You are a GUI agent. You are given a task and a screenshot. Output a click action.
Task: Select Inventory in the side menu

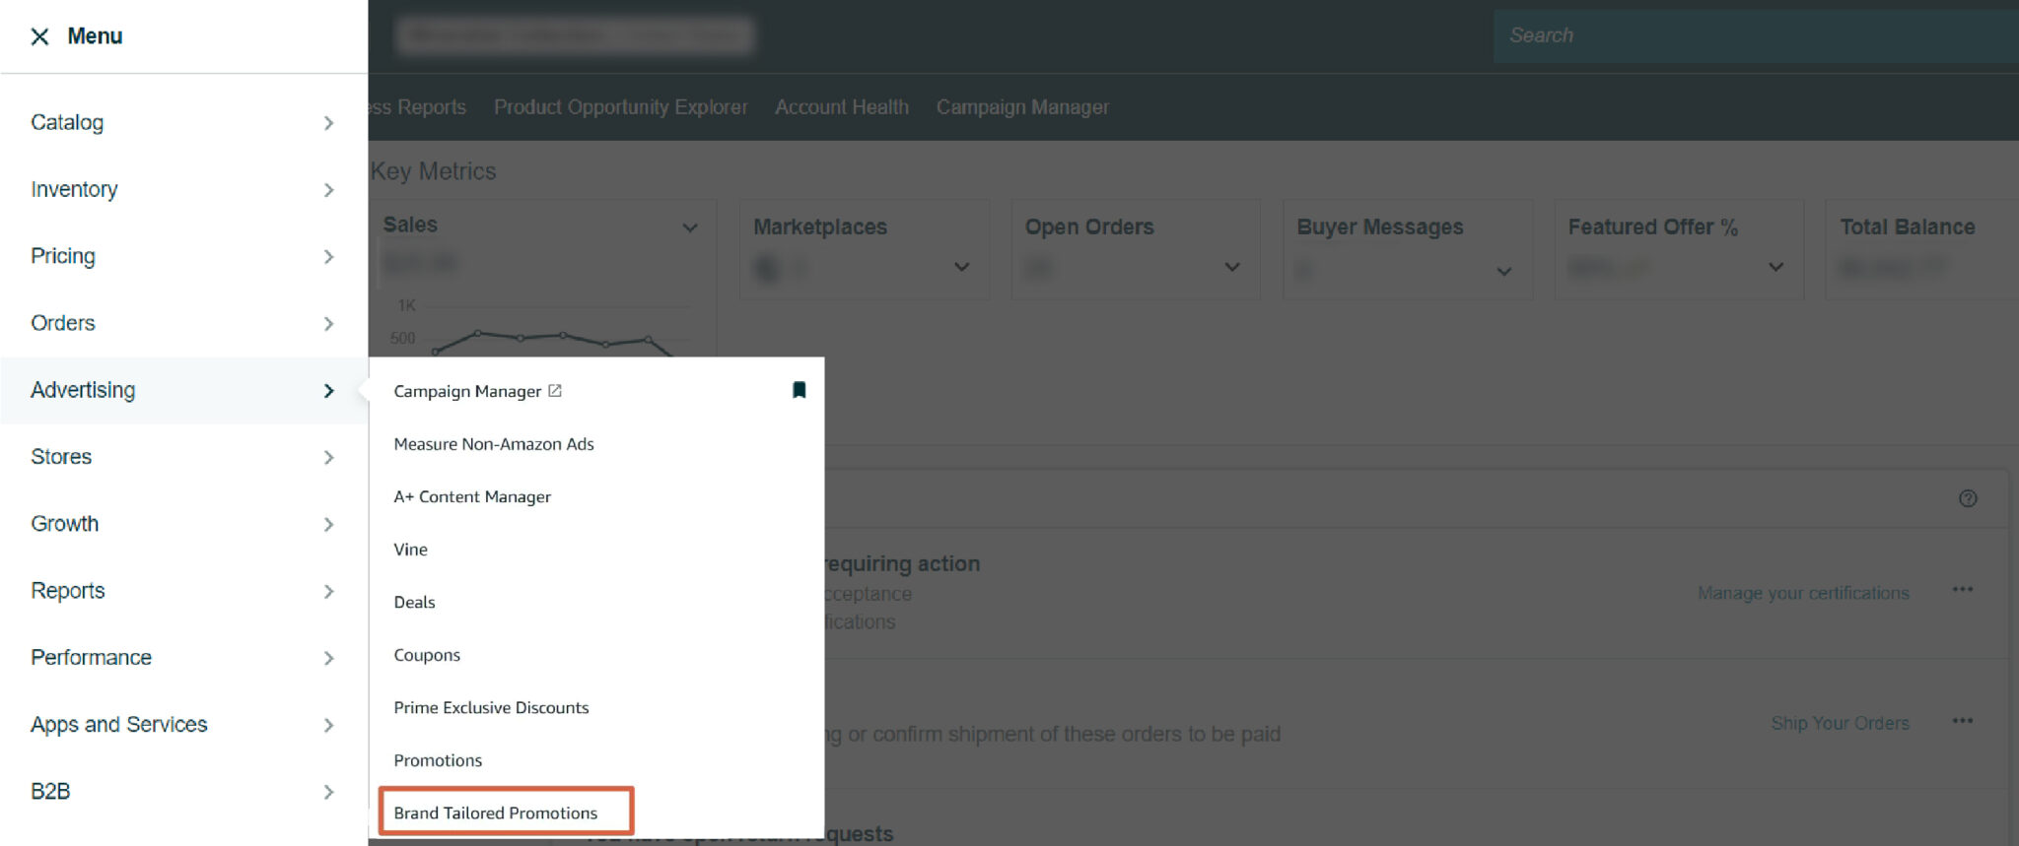74,189
